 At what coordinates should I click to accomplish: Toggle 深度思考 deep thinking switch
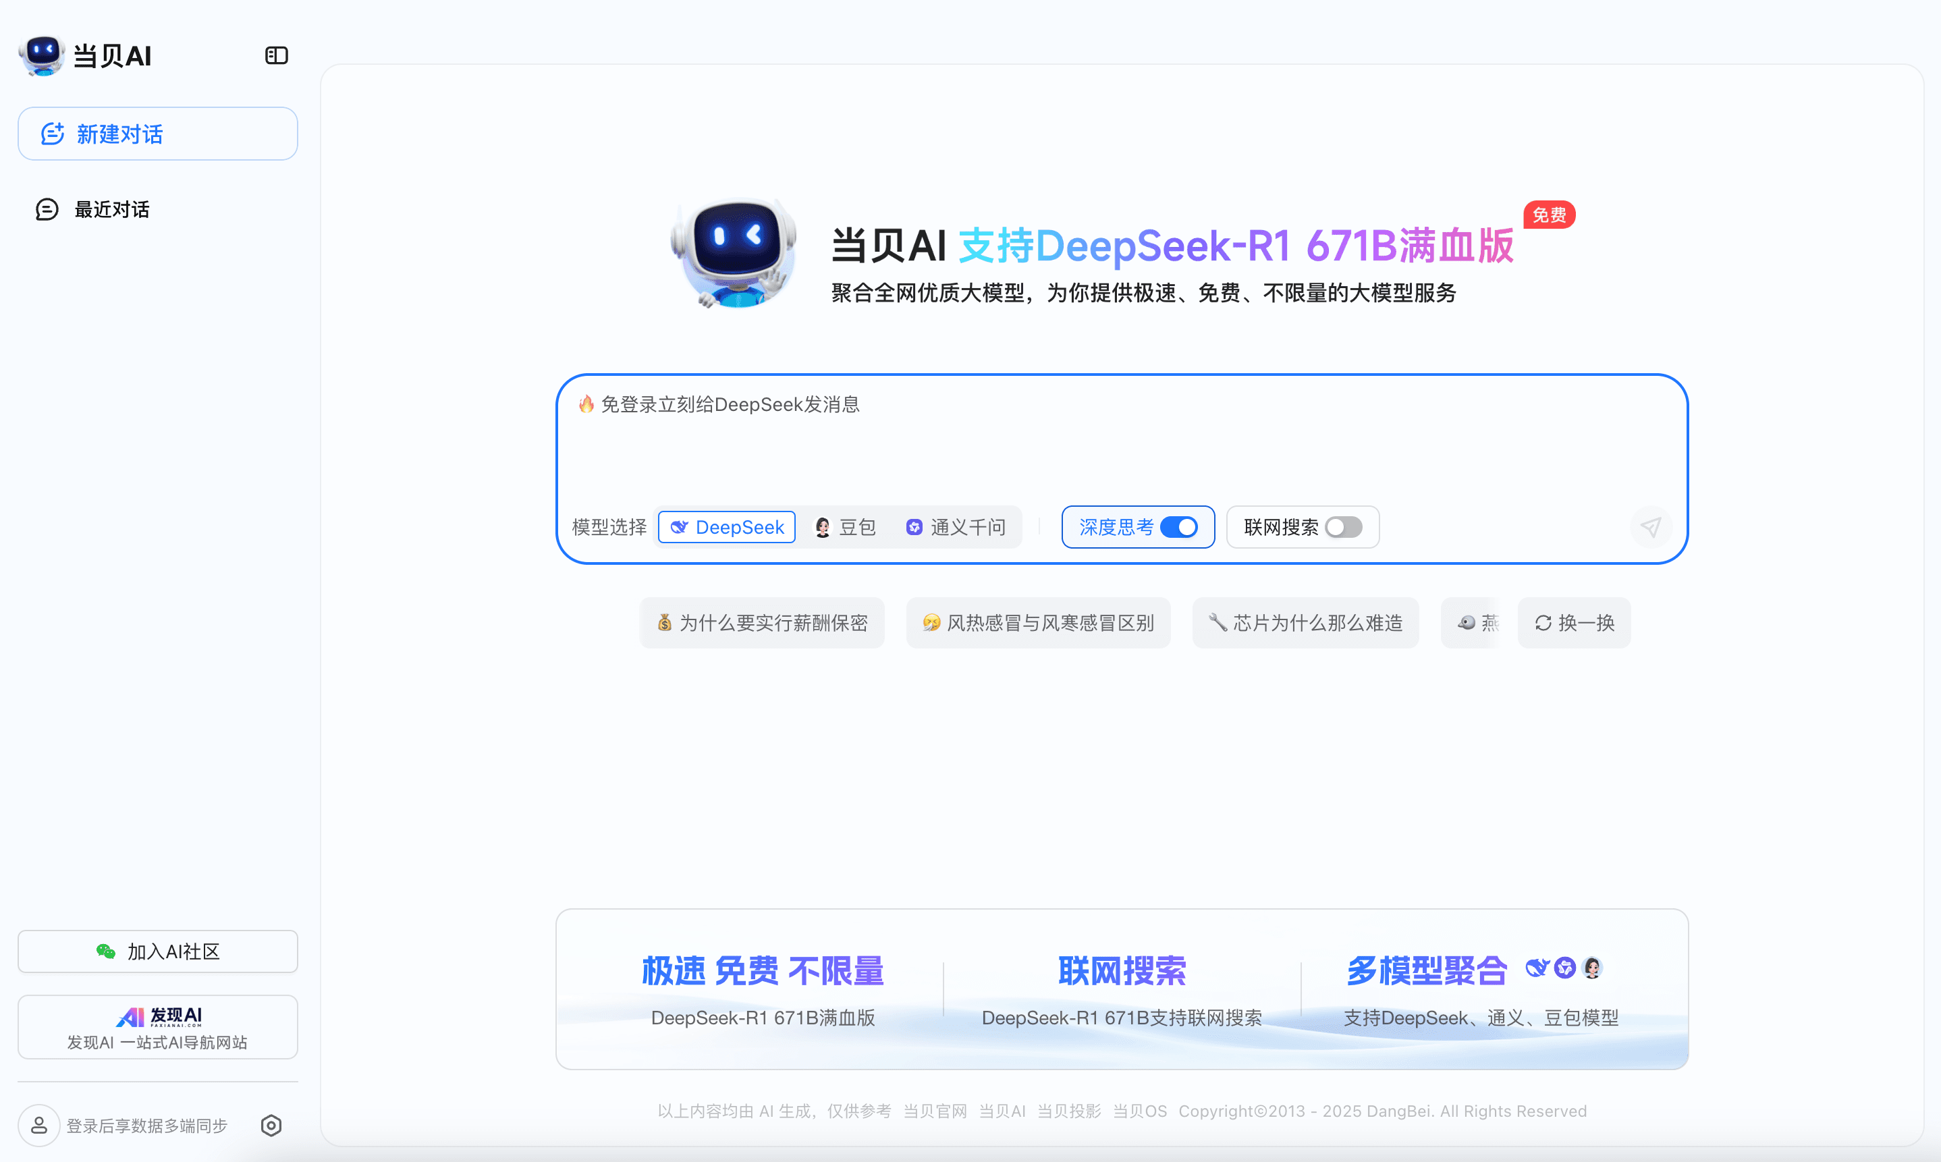1178,527
